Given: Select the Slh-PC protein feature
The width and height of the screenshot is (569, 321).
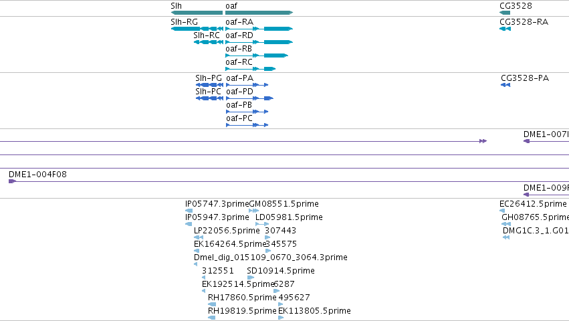Looking at the screenshot, I should click(210, 98).
